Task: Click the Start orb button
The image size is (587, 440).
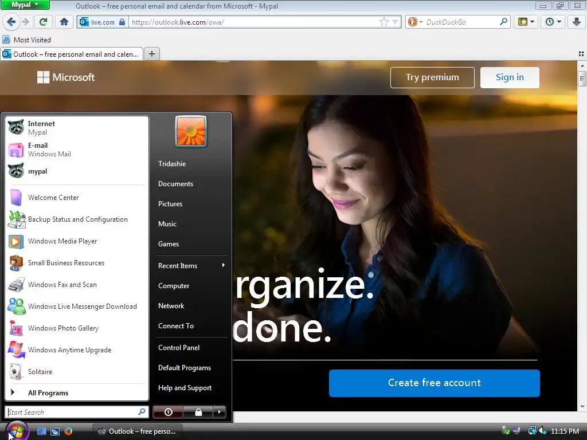Action: point(17,431)
